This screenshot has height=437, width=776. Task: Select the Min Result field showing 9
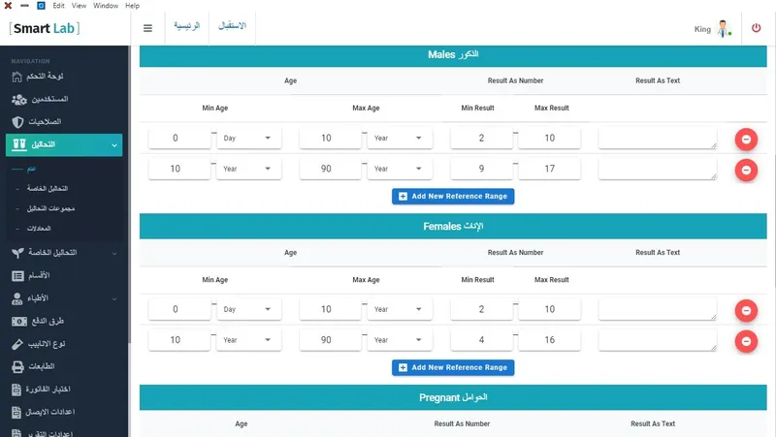tap(481, 169)
